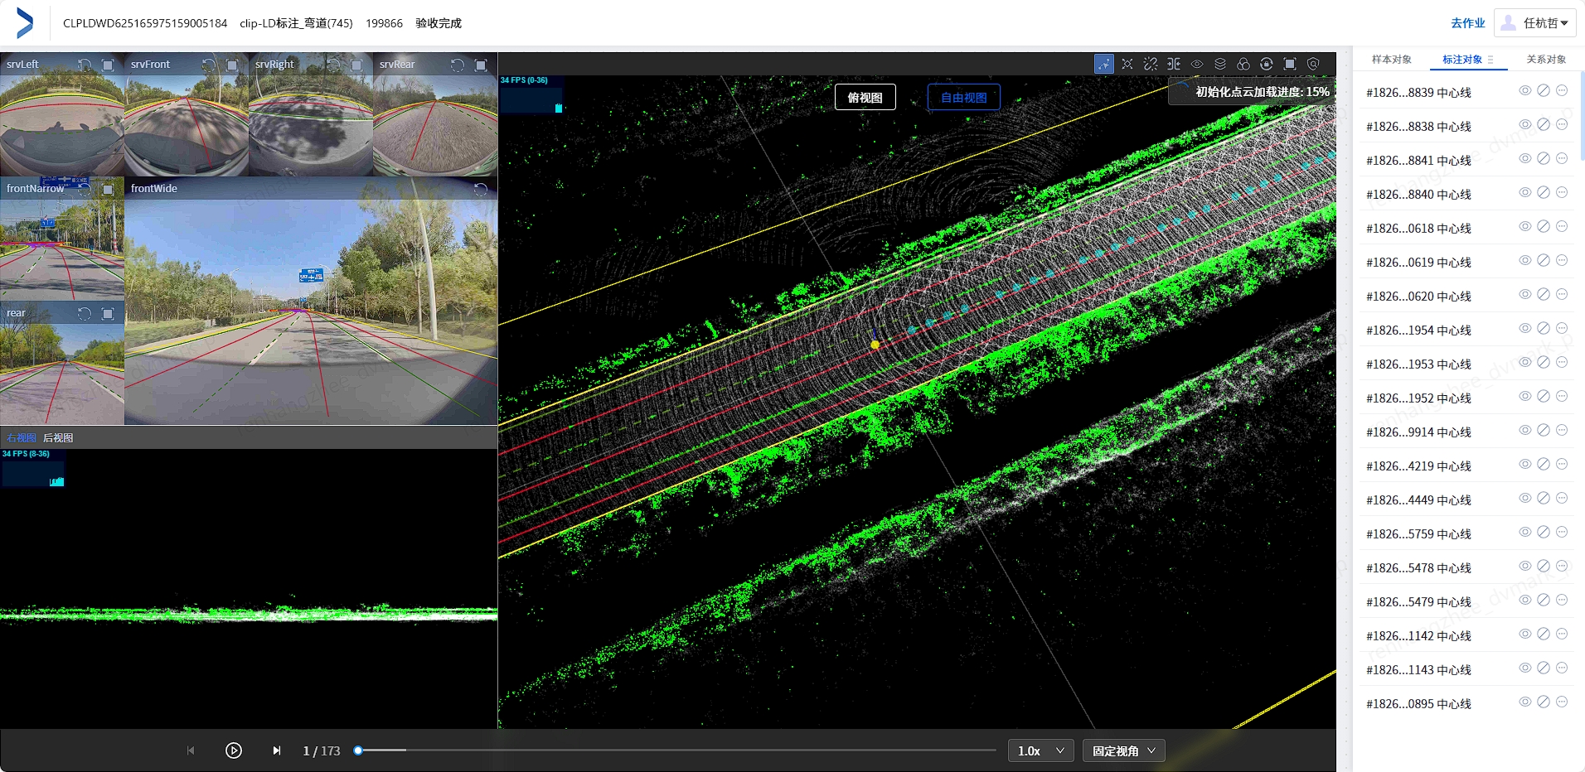Click the broken-link icon in the toolbar

[1151, 64]
